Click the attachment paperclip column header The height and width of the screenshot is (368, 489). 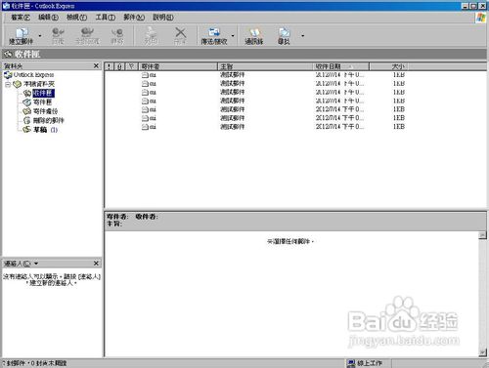coord(119,66)
